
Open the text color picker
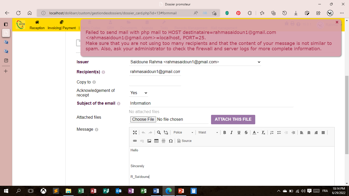255,132
